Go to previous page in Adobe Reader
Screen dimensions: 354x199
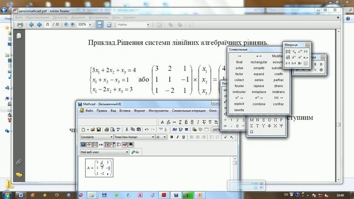point(32,24)
